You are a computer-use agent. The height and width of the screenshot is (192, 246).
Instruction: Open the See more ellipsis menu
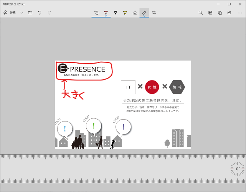(x=240, y=13)
